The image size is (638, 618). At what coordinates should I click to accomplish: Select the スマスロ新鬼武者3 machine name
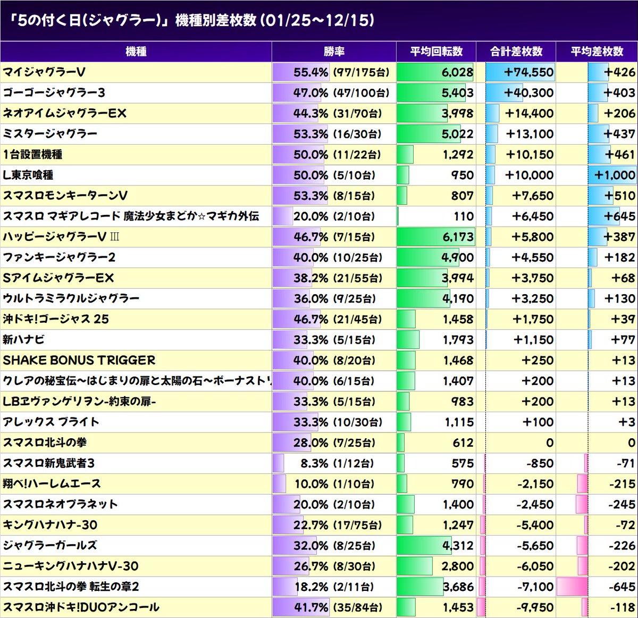click(x=49, y=463)
